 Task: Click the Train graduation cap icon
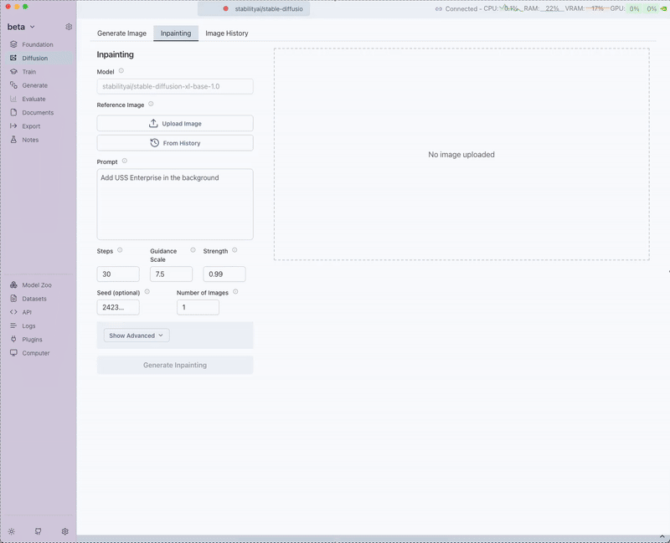[13, 72]
